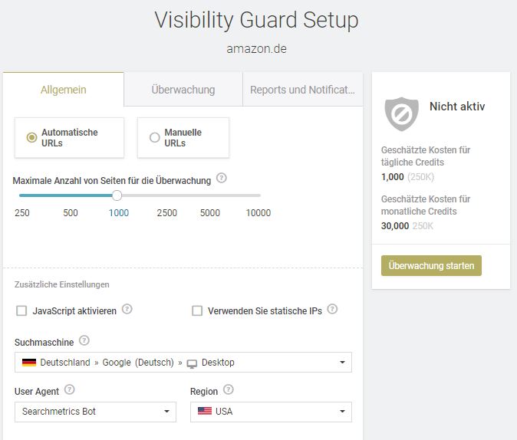Viewport: 517px width, 440px height.
Task: Choose 500 on pages scale
Action: 71,213
